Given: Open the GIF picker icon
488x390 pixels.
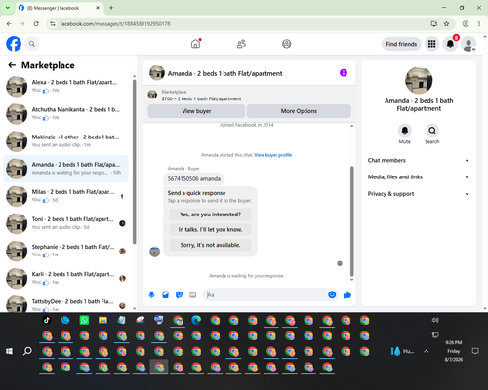Looking at the screenshot, I should click(x=193, y=294).
